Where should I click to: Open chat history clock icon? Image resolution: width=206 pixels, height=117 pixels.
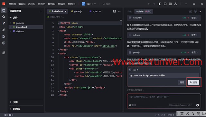tap(195, 12)
